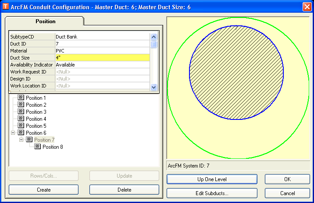Click the Position 6 duct icon
Viewport: 314px width, 203px height.
(21, 133)
